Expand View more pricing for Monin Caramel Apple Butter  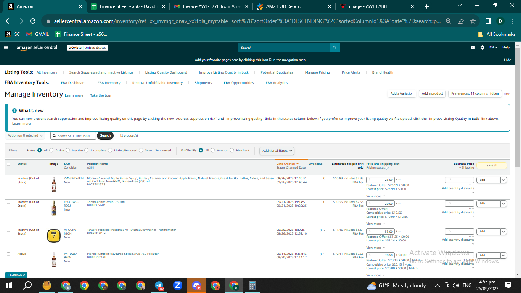coord(376,196)
